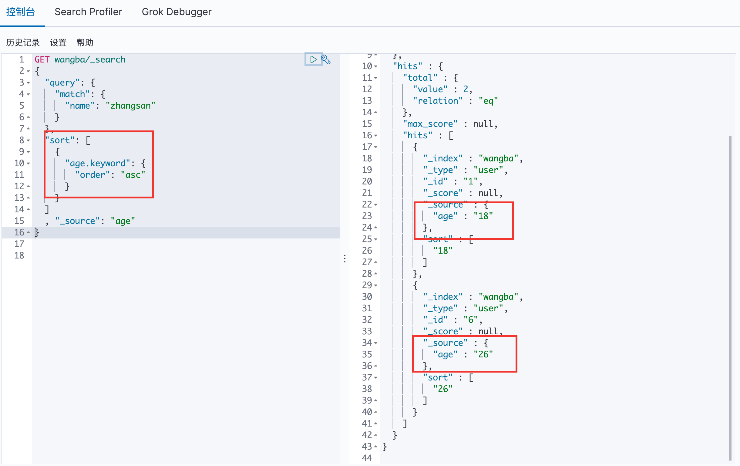
Task: Collapse the fold arrow on editor line 2
Action: [x=28, y=71]
